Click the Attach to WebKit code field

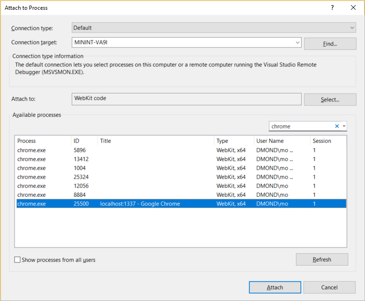coord(186,99)
